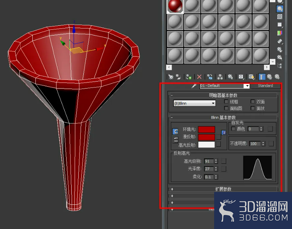
Task: Click the map button beside 光泽度
Action: pyautogui.click(x=223, y=169)
